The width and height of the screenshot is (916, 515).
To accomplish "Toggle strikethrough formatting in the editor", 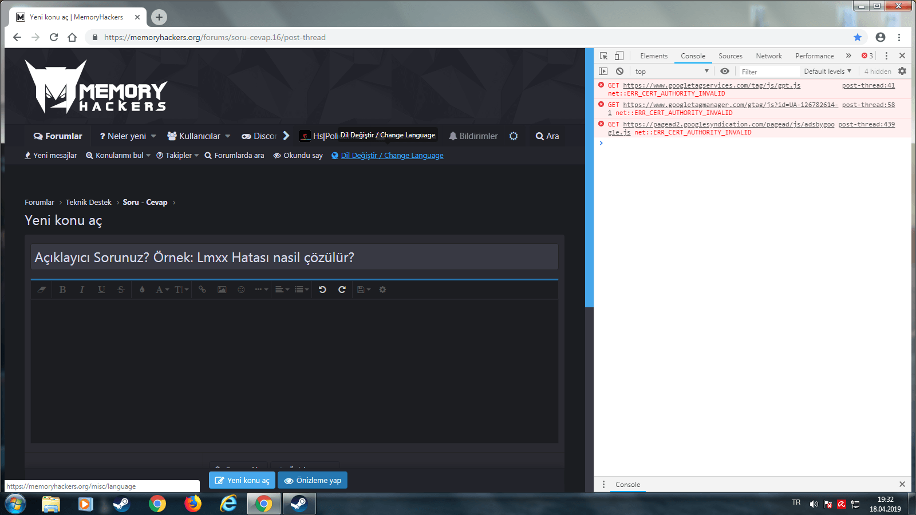I will point(121,290).
